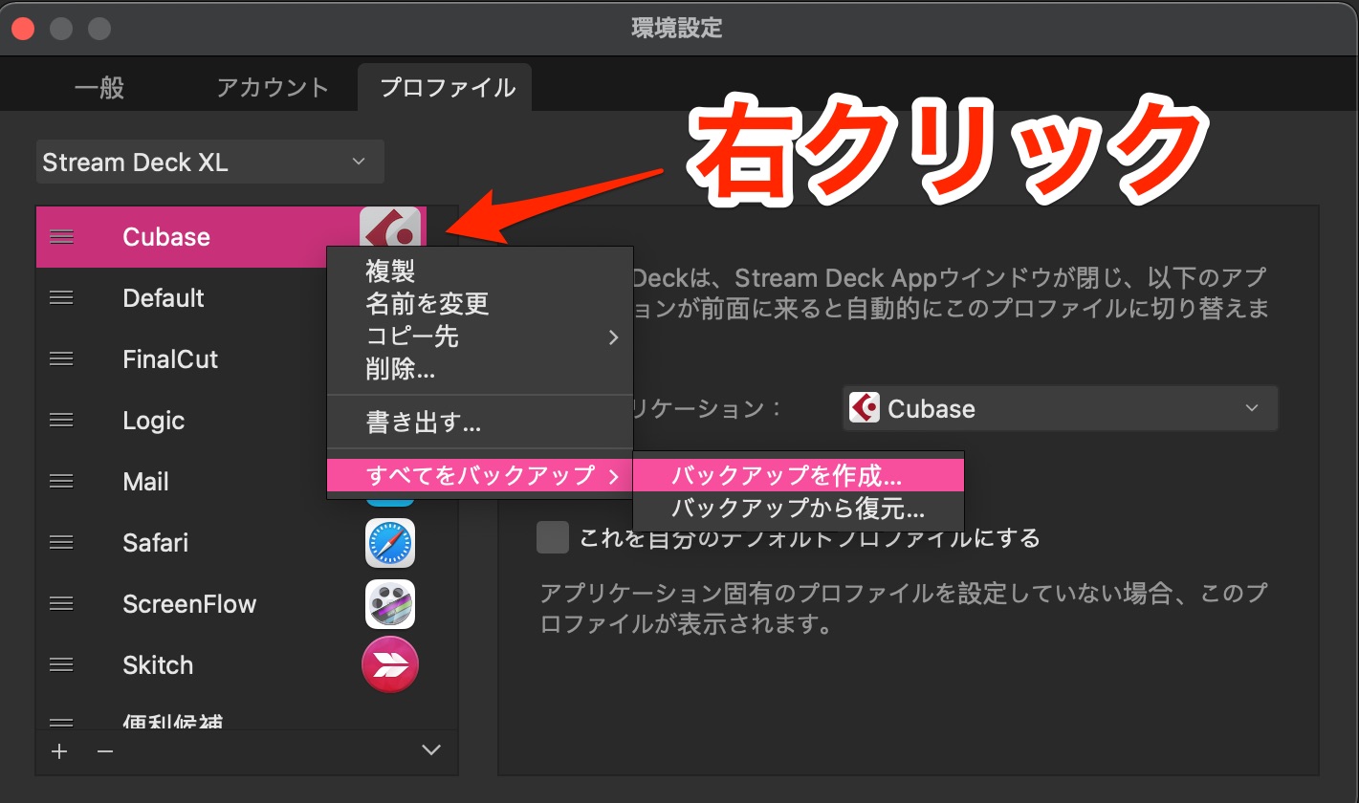Viewport: 1359px width, 803px height.
Task: Open the すべてをバックアップ submenu
Action: pos(480,474)
